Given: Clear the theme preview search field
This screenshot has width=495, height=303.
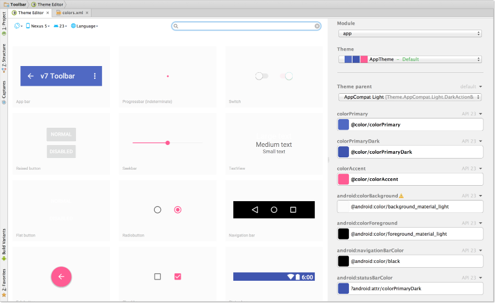Looking at the screenshot, I should click(x=317, y=26).
